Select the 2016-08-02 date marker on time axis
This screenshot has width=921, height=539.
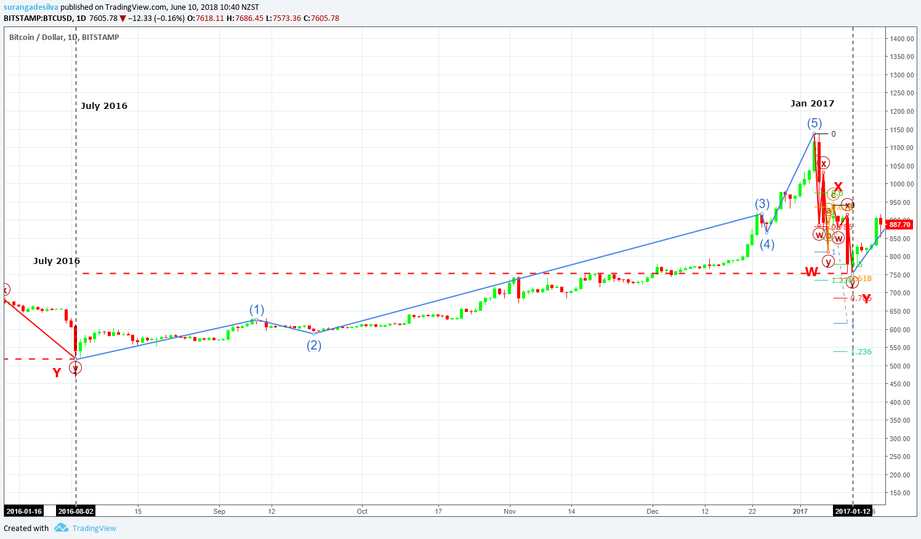point(76,511)
